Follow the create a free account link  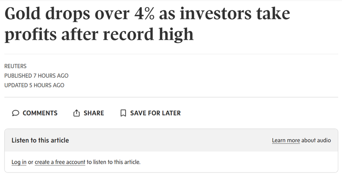click(x=60, y=162)
